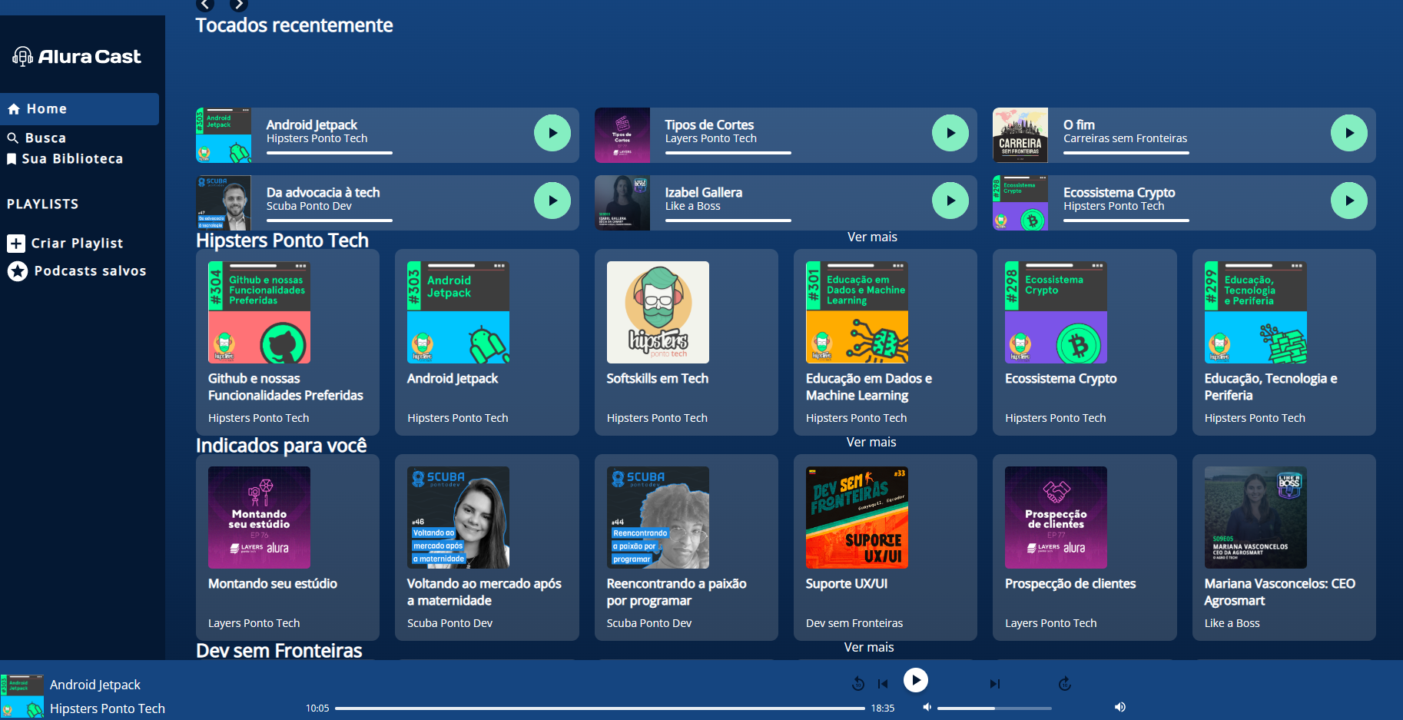Open Podcasts salvos via the star icon
Viewport: 1403px width, 720px height.
tap(18, 270)
